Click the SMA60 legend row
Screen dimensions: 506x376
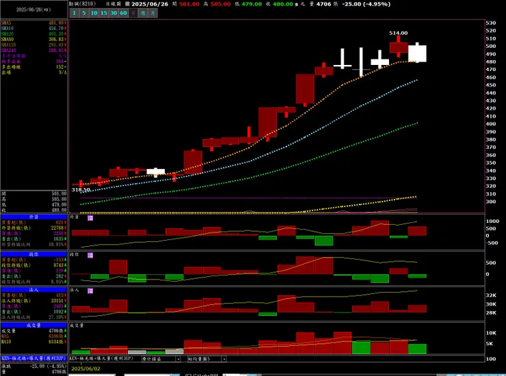[x=34, y=40]
